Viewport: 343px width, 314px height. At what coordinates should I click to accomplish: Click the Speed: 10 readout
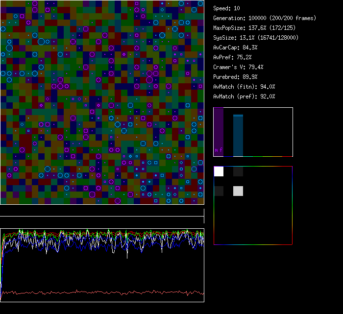[227, 8]
